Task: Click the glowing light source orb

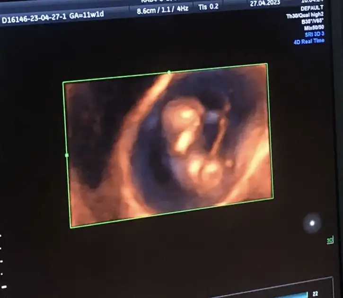Action: (312, 222)
